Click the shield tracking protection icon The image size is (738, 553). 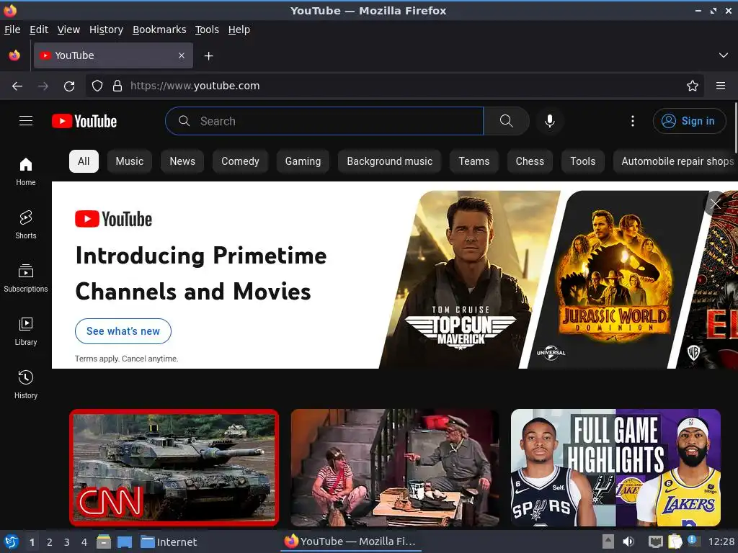97,86
